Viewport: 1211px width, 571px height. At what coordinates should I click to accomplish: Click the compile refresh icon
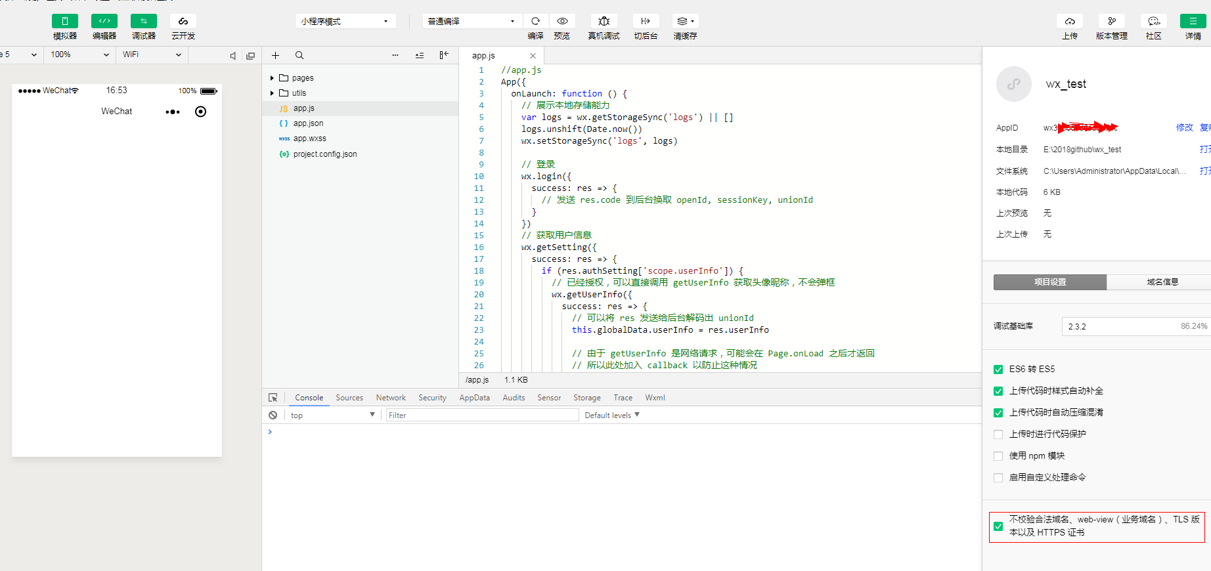pos(536,21)
